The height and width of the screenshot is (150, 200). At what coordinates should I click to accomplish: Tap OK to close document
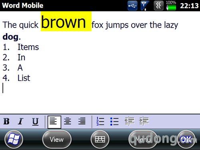coord(186,139)
